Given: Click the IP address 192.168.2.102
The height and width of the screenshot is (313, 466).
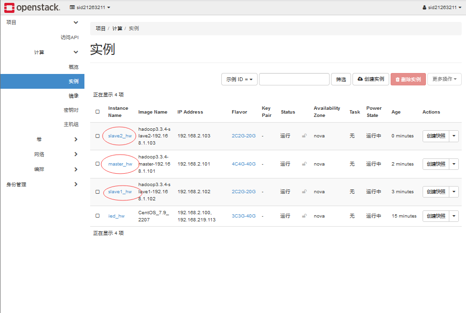Looking at the screenshot, I should (194, 192).
